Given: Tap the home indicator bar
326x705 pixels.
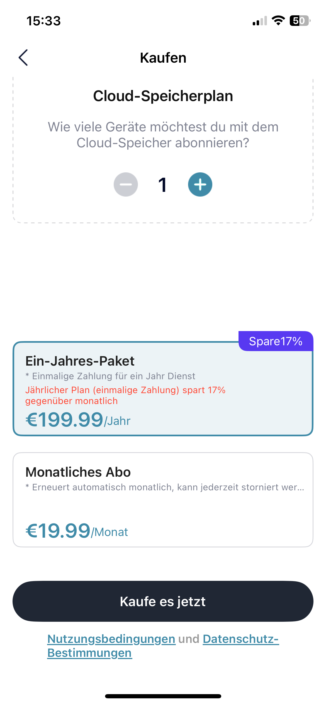Looking at the screenshot, I should (163, 696).
